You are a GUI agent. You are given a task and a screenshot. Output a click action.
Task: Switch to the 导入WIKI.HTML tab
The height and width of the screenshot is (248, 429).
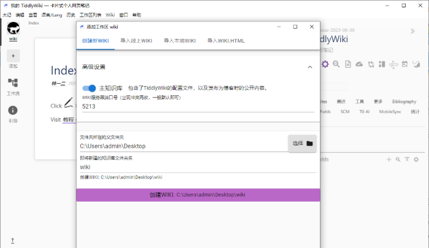tap(226, 41)
